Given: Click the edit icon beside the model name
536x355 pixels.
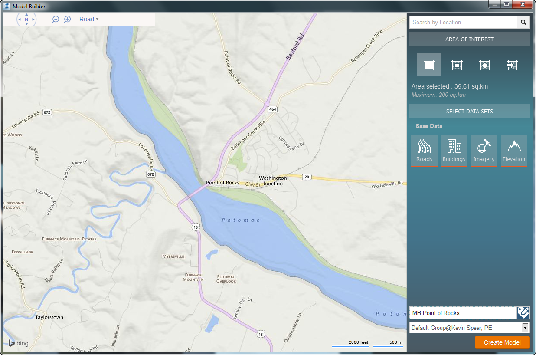Looking at the screenshot, I should 523,312.
